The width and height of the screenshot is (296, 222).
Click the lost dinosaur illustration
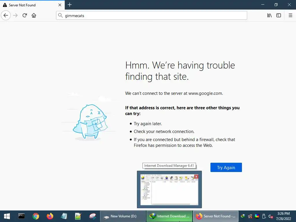pyautogui.click(x=90, y=122)
